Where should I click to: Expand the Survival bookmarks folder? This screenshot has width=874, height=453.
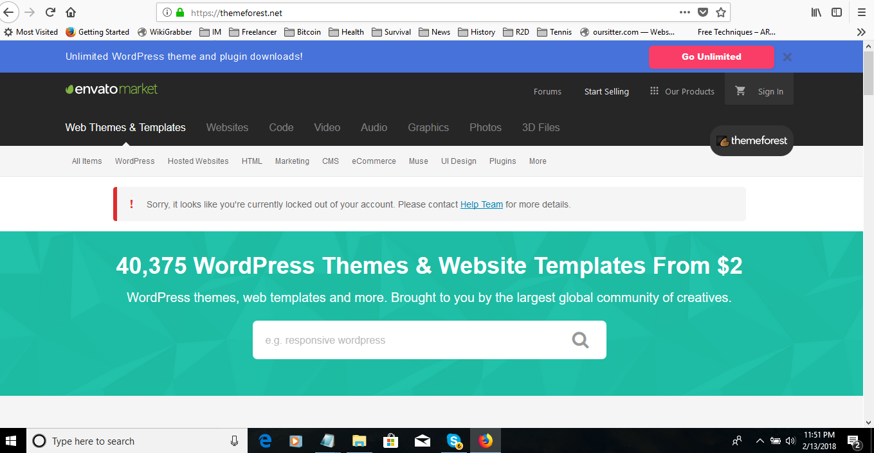point(391,31)
